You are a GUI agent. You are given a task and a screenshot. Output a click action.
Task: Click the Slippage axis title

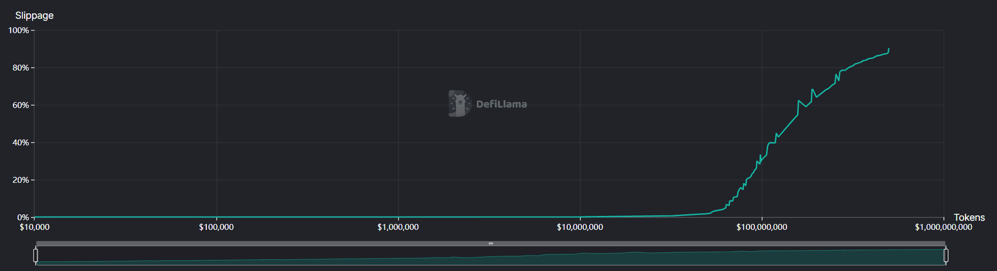[x=34, y=16]
